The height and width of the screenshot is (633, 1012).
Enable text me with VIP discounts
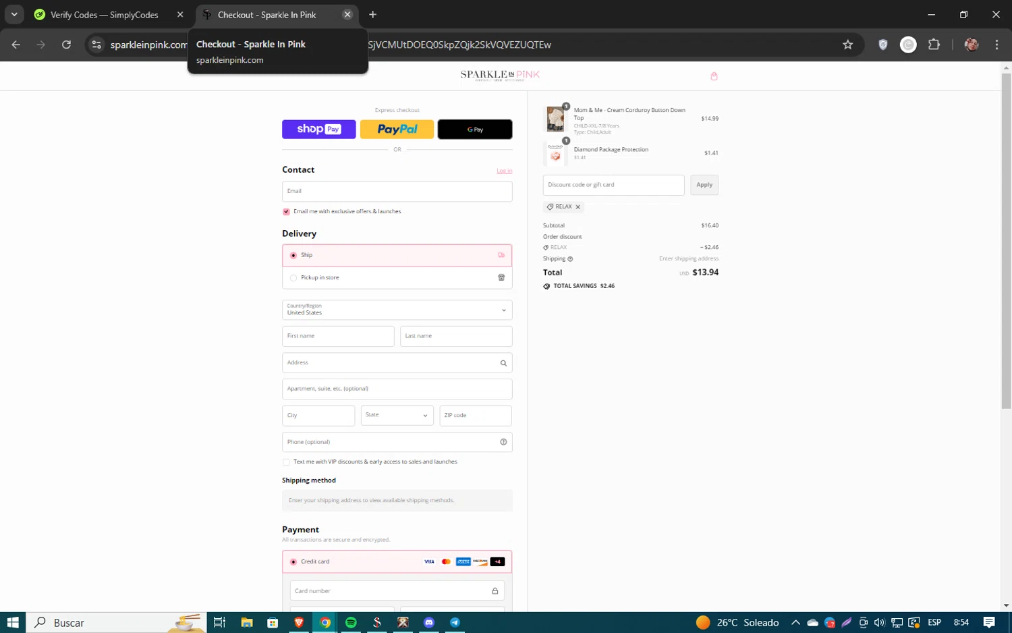pyautogui.click(x=286, y=462)
